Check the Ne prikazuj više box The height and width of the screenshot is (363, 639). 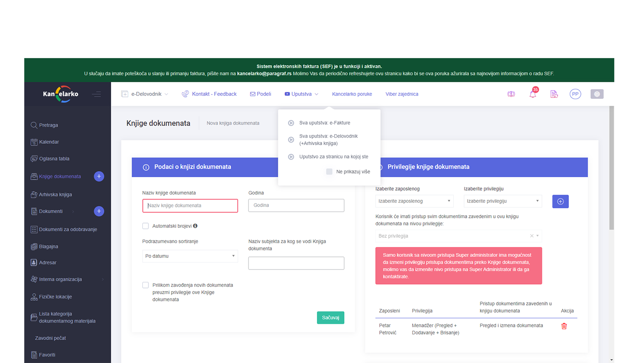329,172
